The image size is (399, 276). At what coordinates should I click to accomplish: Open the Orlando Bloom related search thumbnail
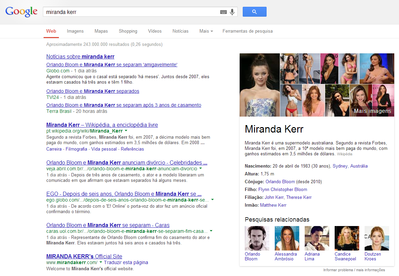coord(257,238)
